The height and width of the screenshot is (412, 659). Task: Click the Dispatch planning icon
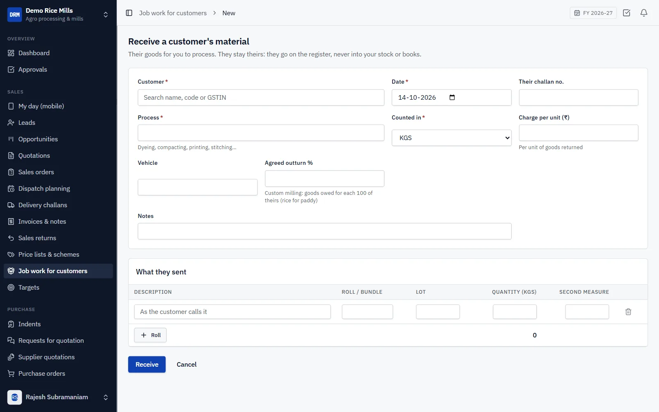11,189
